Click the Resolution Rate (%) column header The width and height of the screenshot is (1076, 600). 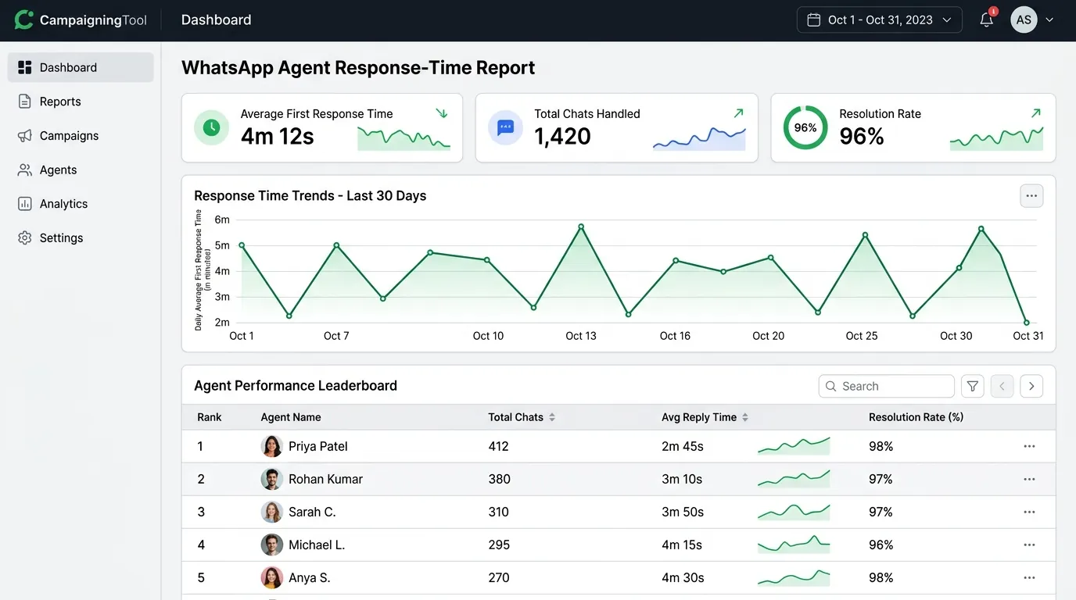pyautogui.click(x=916, y=417)
